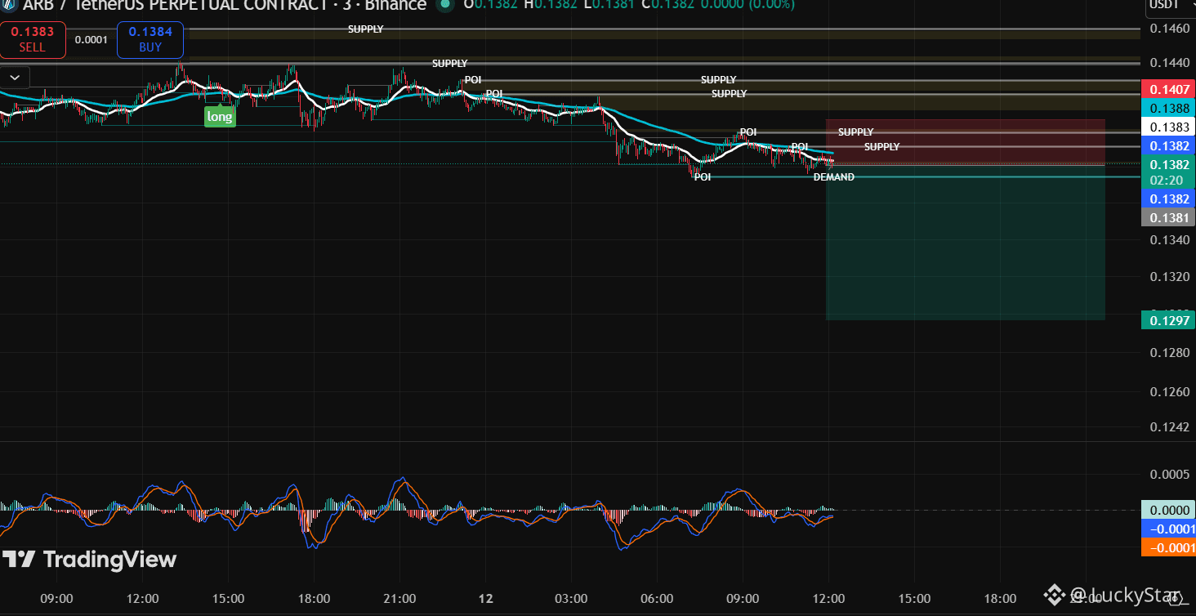Click the 21:00 time axis label
This screenshot has width=1196, height=616.
(x=400, y=599)
